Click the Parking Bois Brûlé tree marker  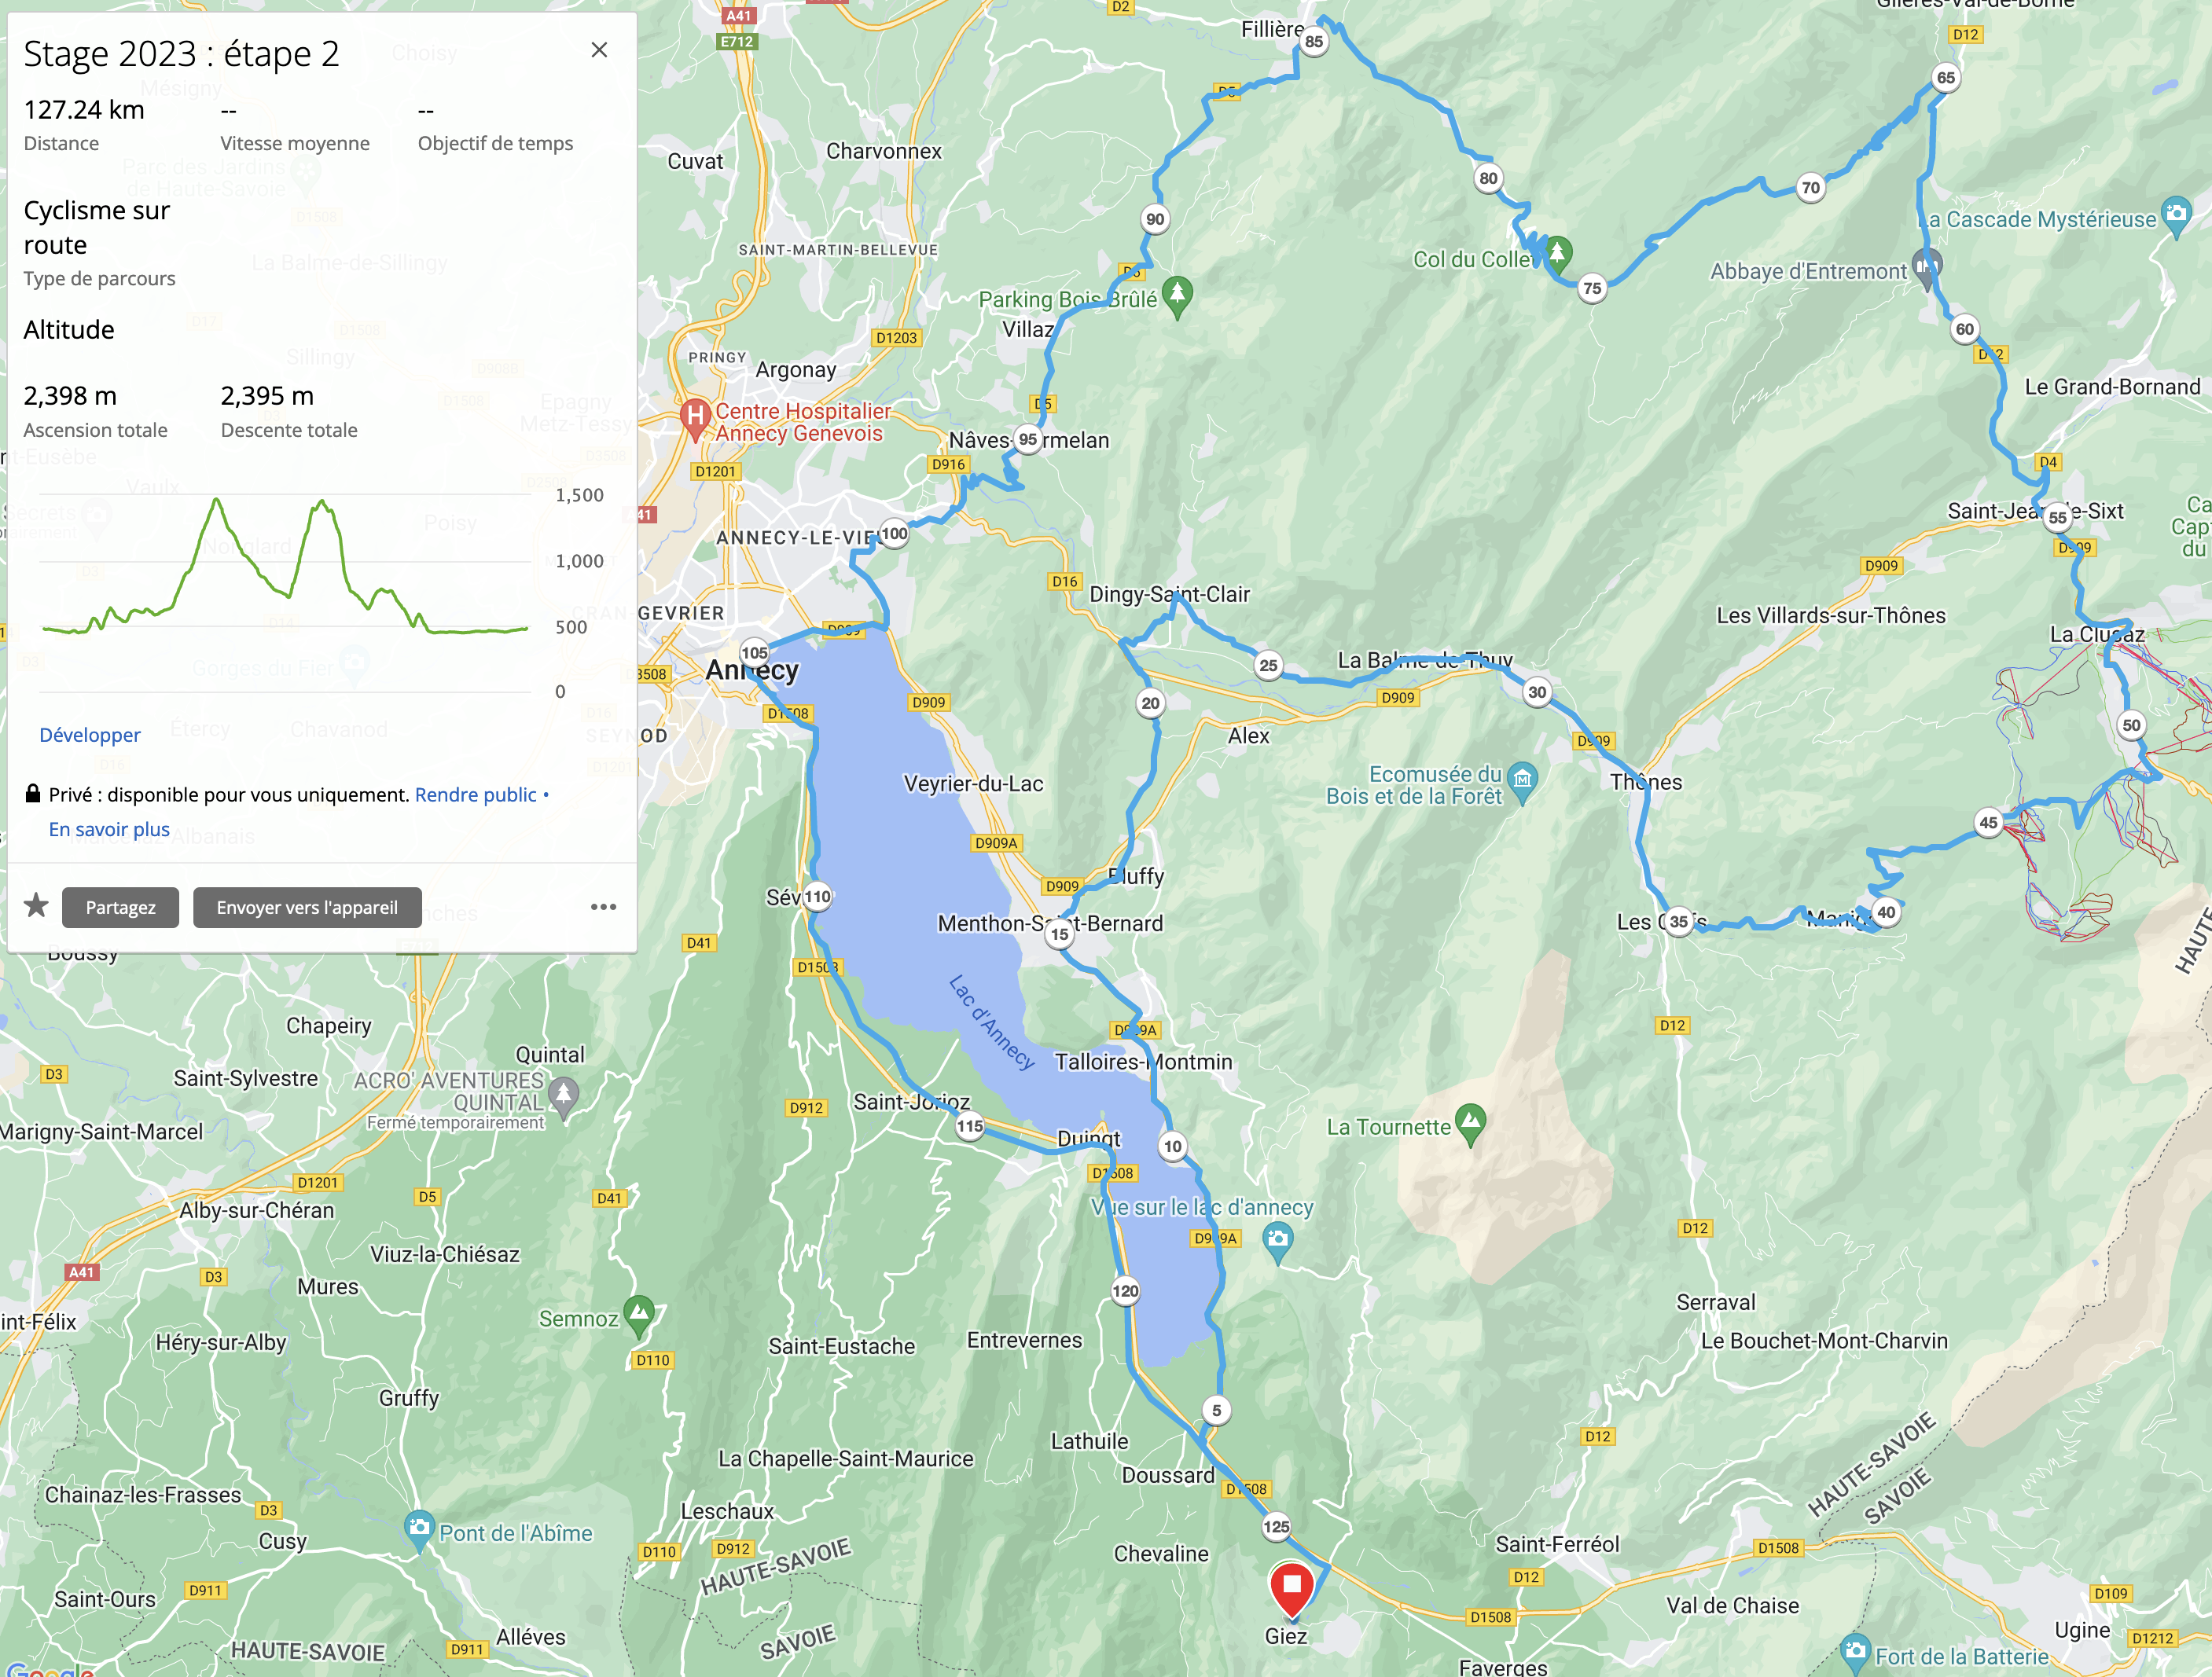click(1177, 296)
